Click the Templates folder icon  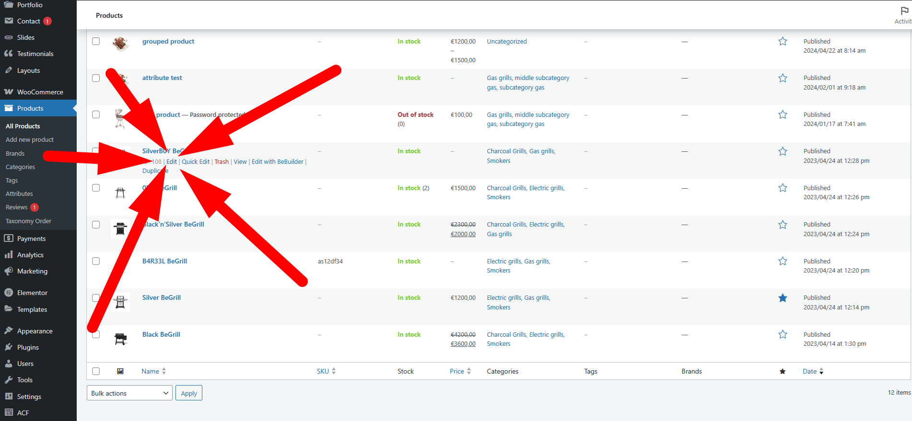pos(9,309)
